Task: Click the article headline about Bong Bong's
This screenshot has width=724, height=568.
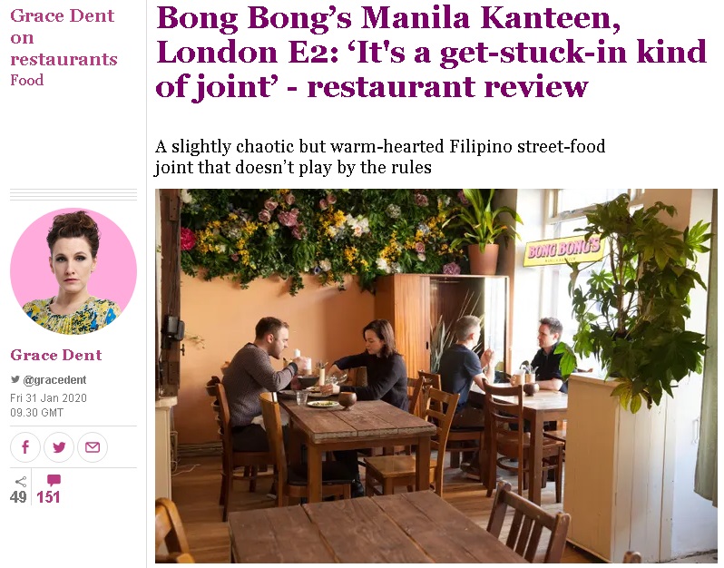Action: point(431,52)
